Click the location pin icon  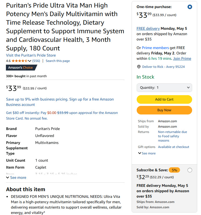[x=139, y=67]
